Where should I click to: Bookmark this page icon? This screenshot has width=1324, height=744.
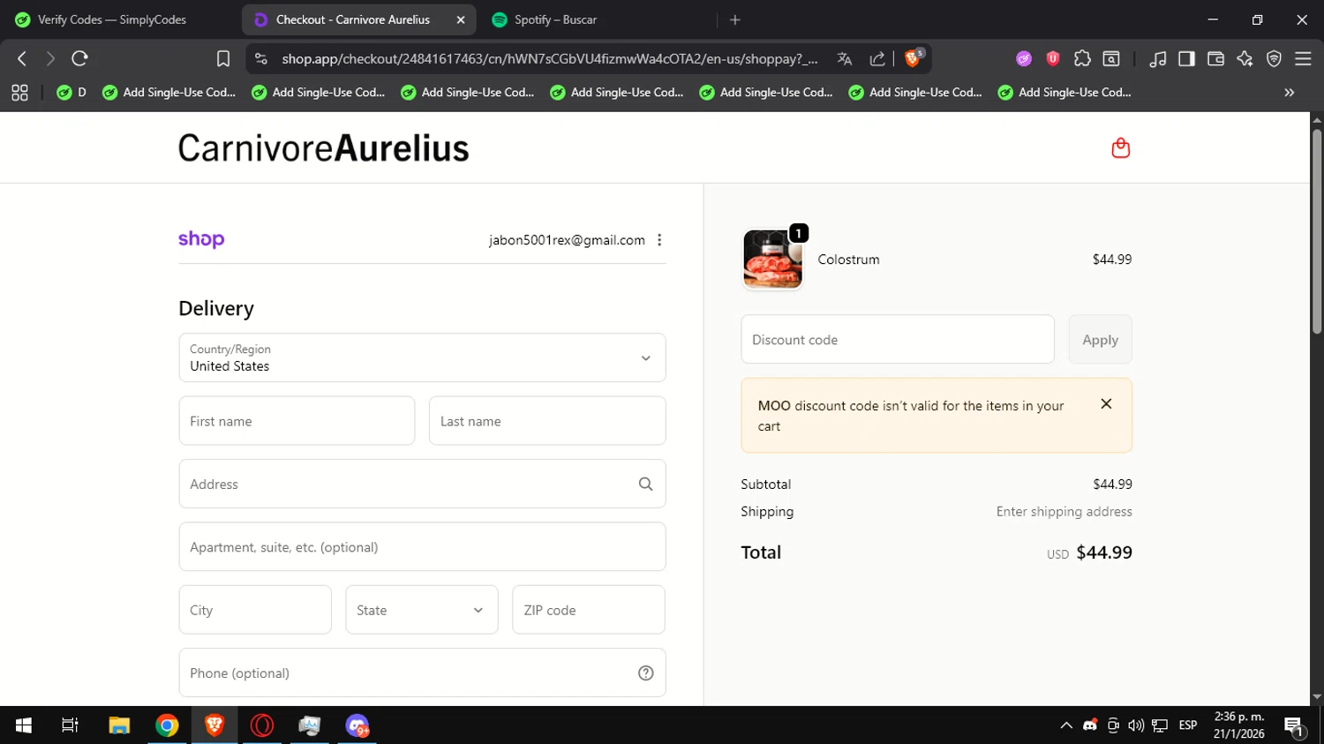(x=222, y=58)
